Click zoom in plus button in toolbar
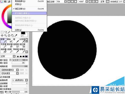The width and height of the screenshot is (125, 94). [72, 2]
